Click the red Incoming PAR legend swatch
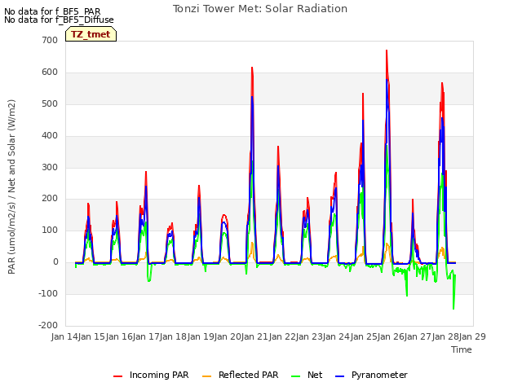 pyautogui.click(x=117, y=376)
